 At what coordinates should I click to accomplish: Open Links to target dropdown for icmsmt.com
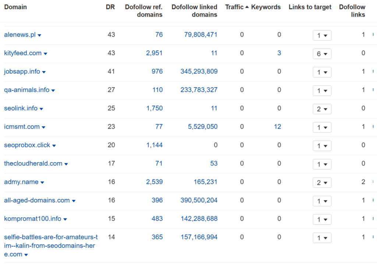click(x=322, y=127)
